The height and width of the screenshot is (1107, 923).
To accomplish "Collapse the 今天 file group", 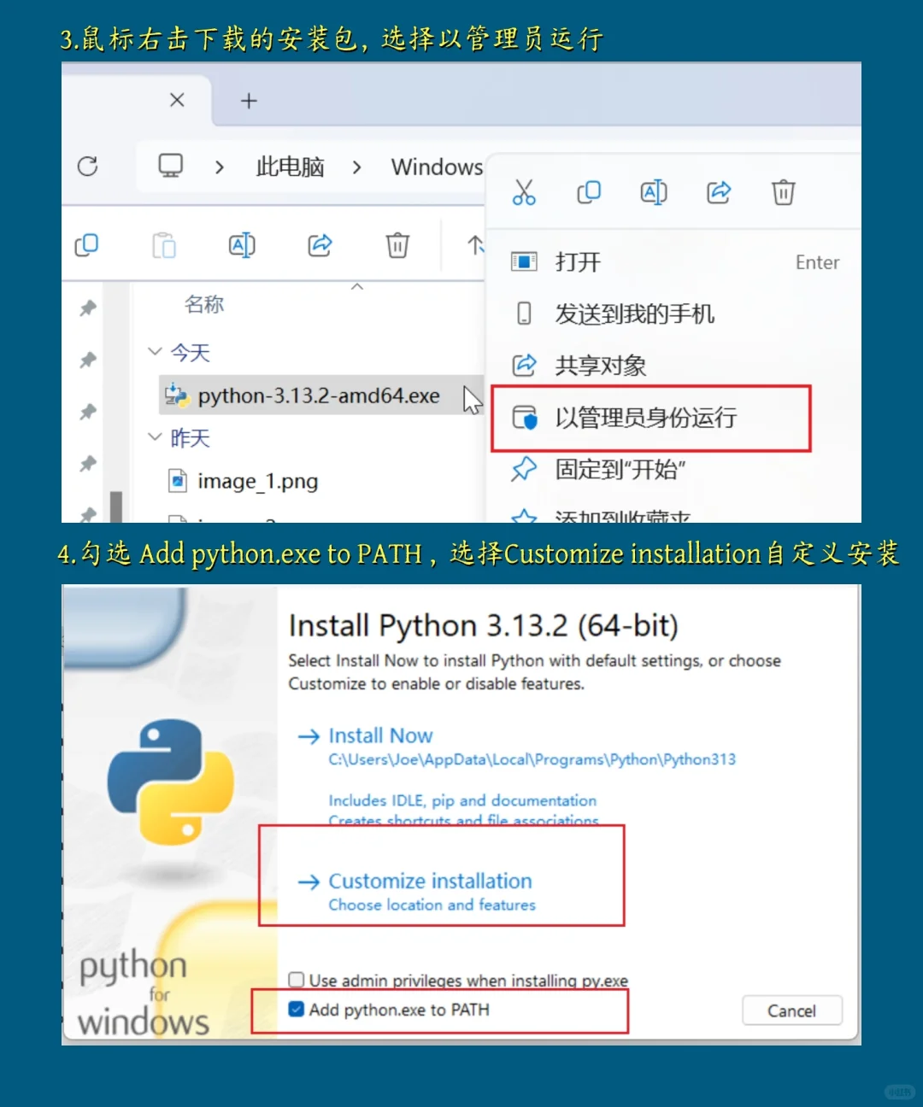I will (156, 351).
